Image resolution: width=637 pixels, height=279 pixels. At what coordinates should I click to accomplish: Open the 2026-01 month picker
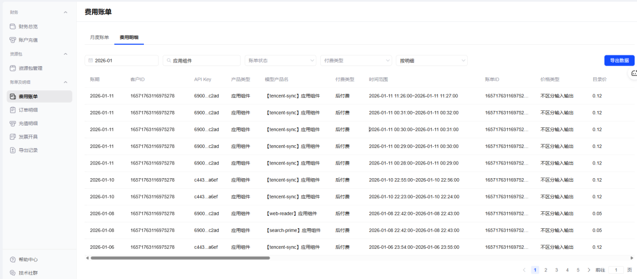point(122,61)
